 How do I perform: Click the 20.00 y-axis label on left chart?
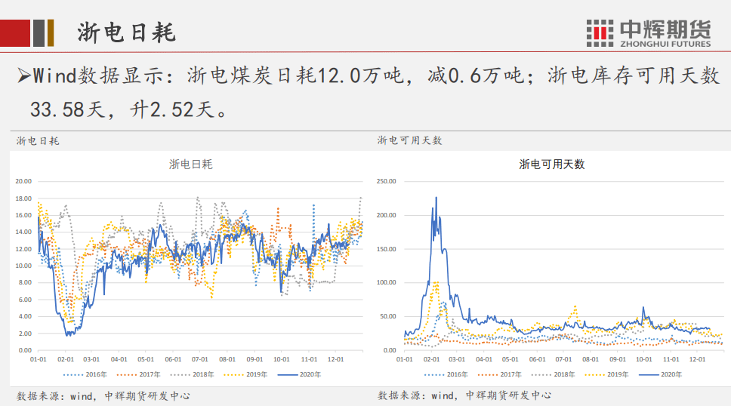tap(22, 181)
